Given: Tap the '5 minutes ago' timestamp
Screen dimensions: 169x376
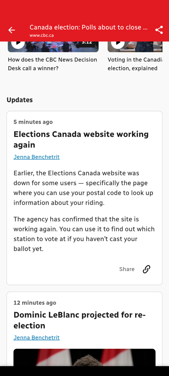Looking at the screenshot, I should [33, 122].
